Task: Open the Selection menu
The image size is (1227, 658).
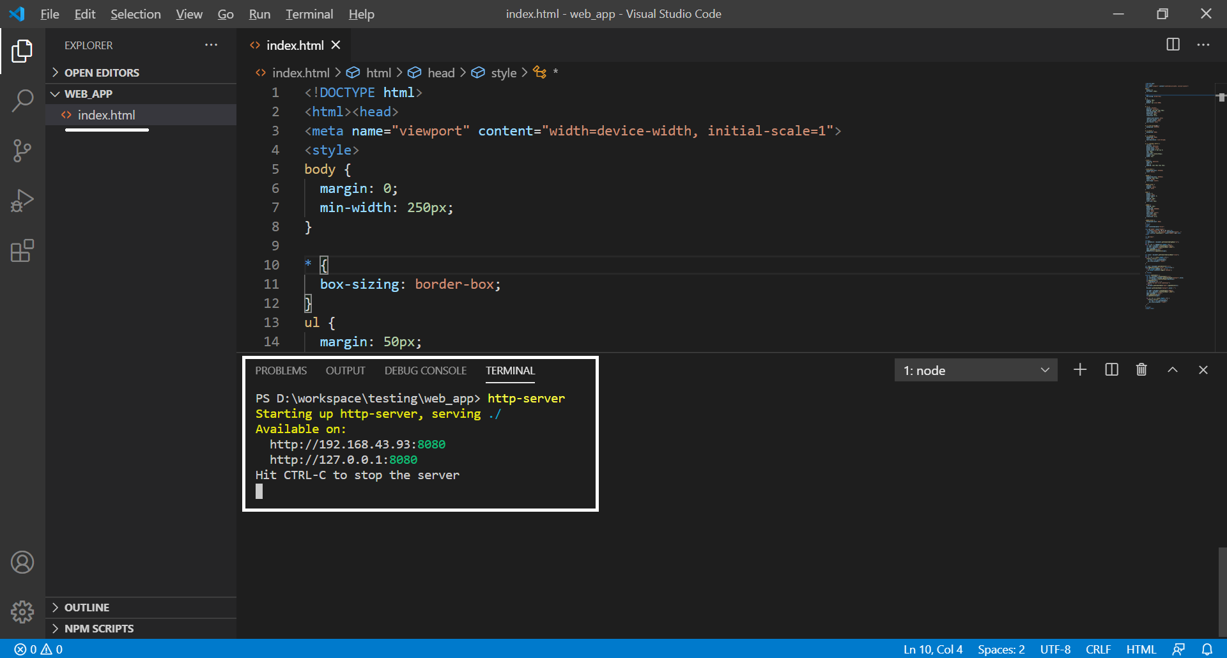Action: click(x=135, y=14)
